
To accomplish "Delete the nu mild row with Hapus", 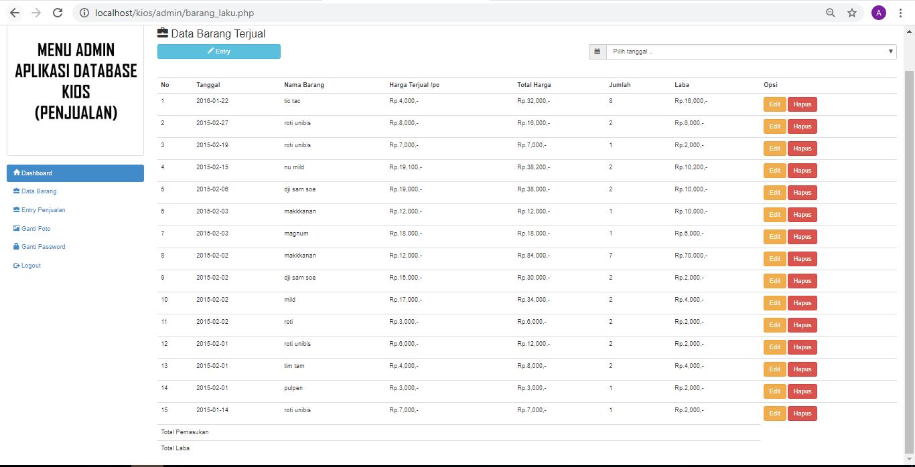I will click(x=802, y=171).
